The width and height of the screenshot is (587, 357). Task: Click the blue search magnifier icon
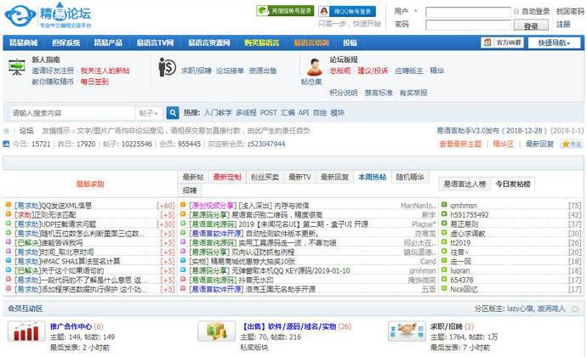click(x=173, y=112)
